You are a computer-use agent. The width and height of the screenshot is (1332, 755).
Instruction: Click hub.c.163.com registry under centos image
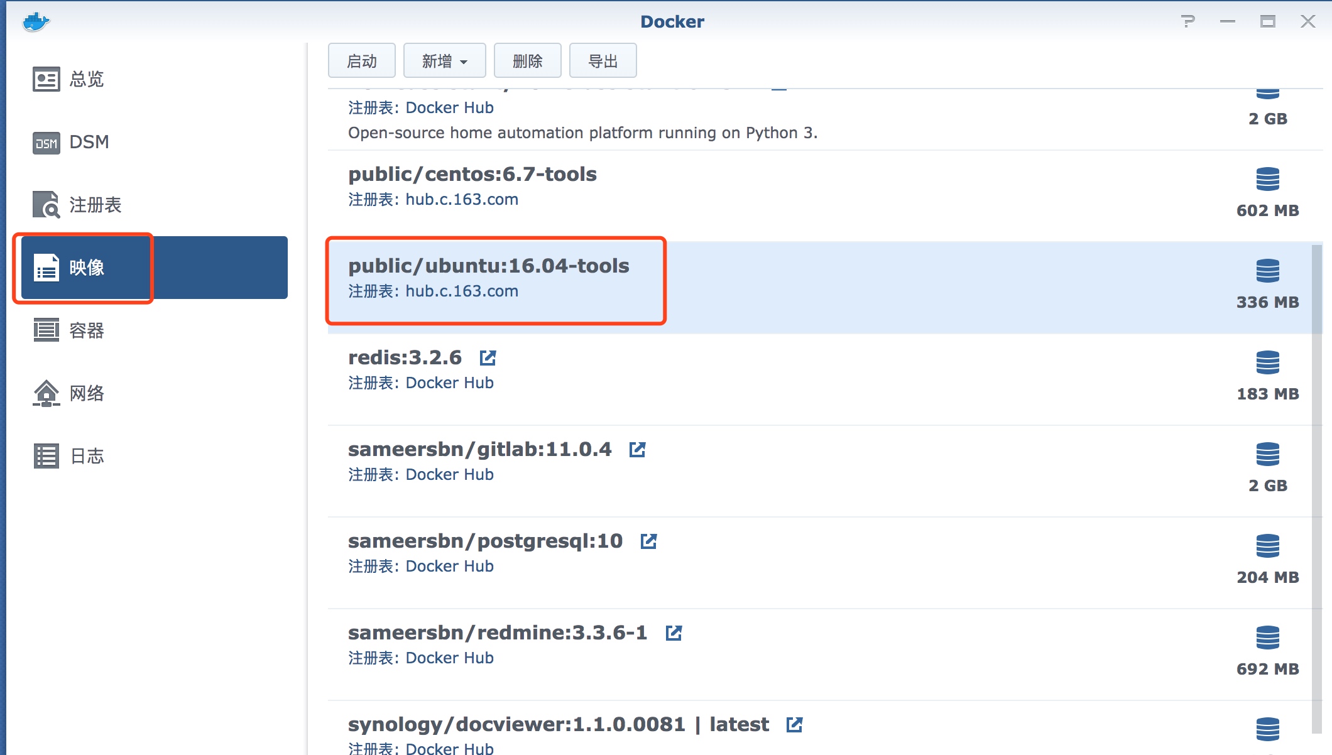(x=462, y=200)
